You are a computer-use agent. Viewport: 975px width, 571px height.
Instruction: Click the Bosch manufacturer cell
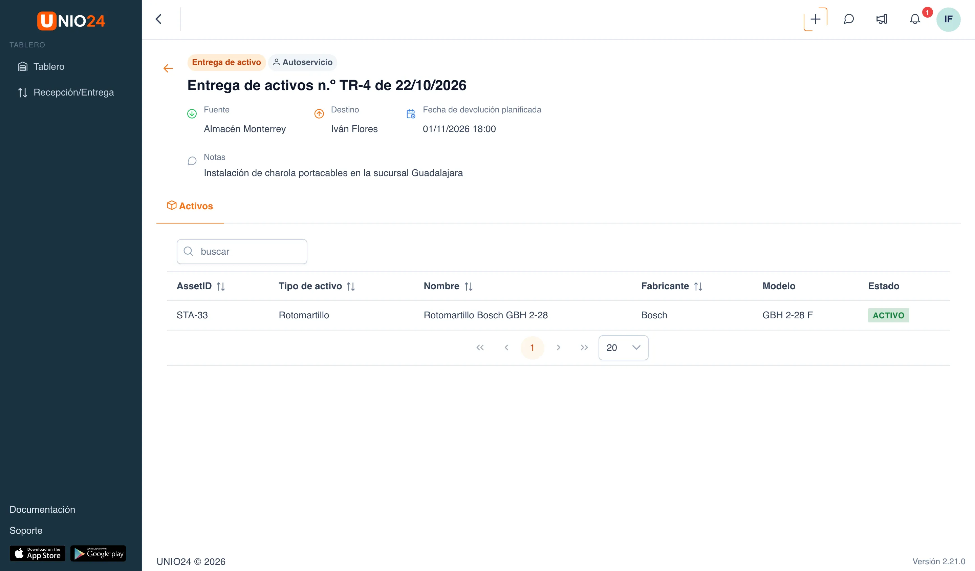tap(654, 315)
